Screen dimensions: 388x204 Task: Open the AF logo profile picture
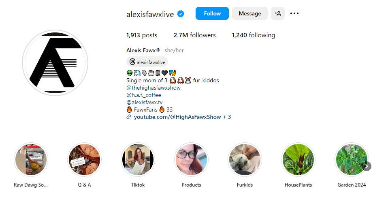tap(55, 63)
